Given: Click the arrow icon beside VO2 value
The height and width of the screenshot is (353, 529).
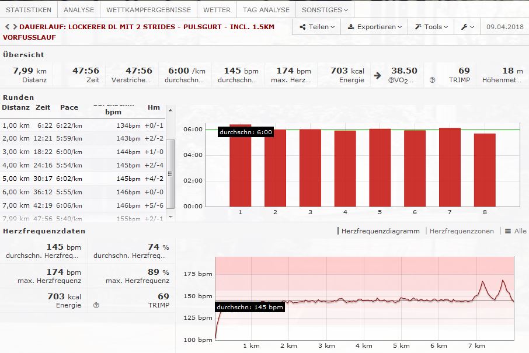Looking at the screenshot, I should [x=378, y=75].
